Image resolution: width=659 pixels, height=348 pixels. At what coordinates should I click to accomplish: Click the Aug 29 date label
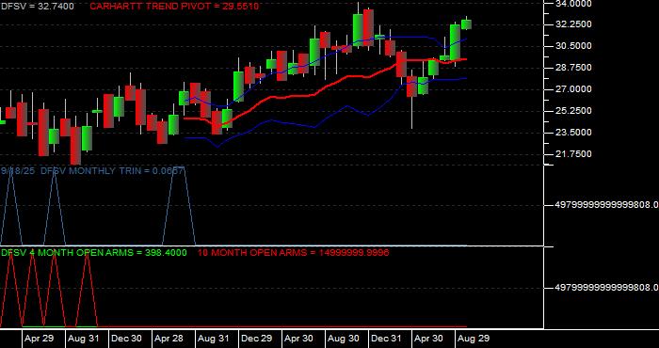pyautogui.click(x=474, y=339)
